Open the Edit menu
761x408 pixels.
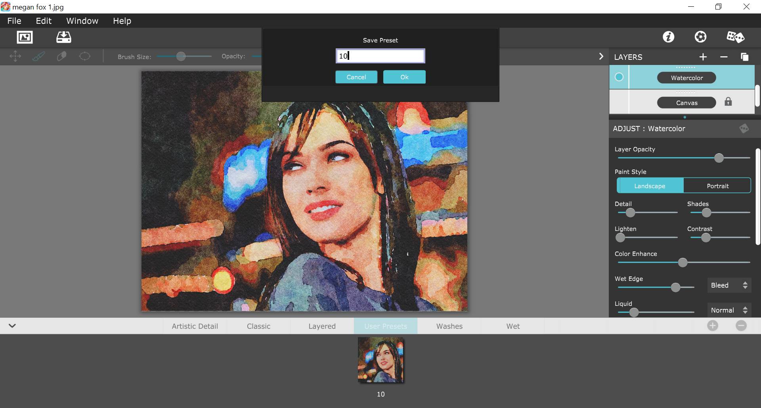(x=44, y=21)
